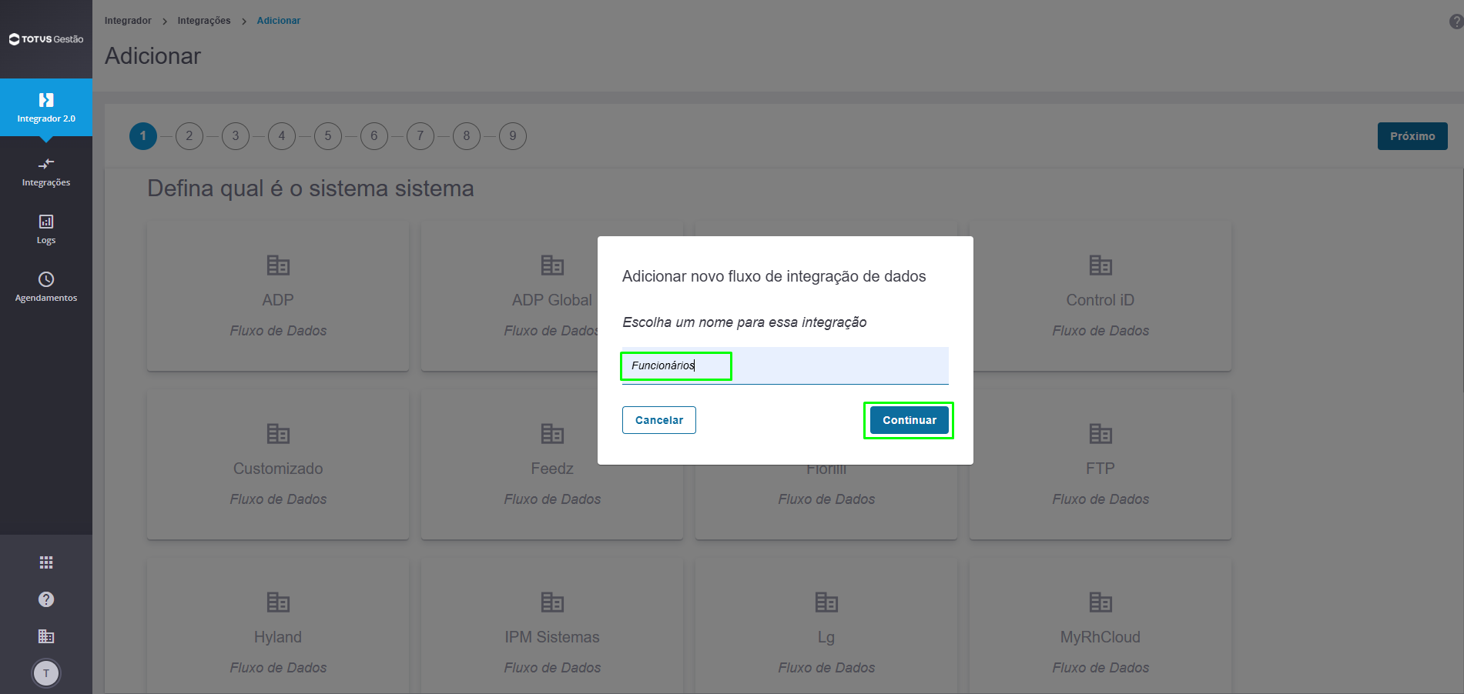
Task: Click Continuar in the dialog
Action: [x=910, y=420]
